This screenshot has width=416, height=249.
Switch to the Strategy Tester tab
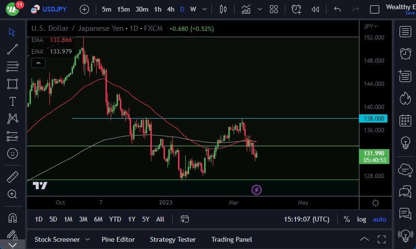click(173, 239)
